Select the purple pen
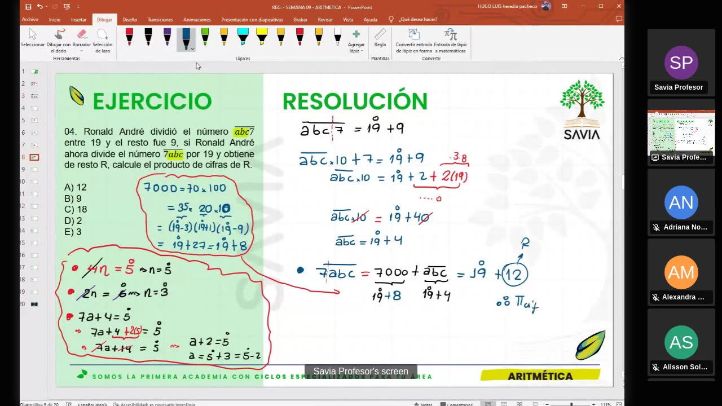Screen dimensions: 722x406 tap(167, 37)
